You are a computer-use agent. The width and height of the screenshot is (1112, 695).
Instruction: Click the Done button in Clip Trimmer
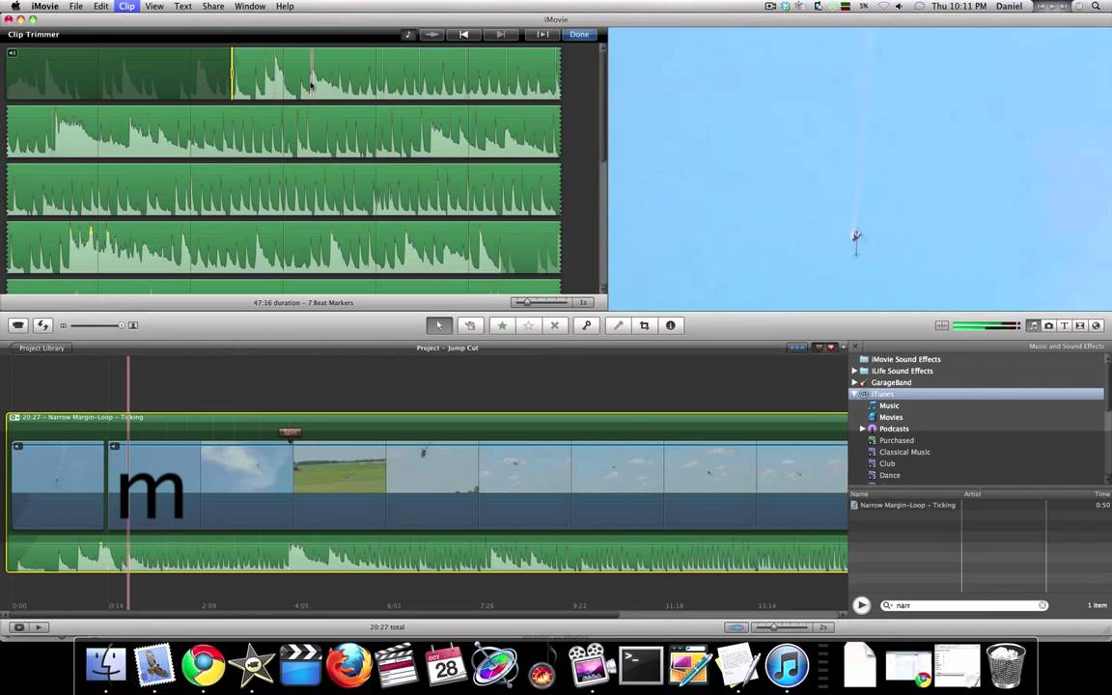579,34
